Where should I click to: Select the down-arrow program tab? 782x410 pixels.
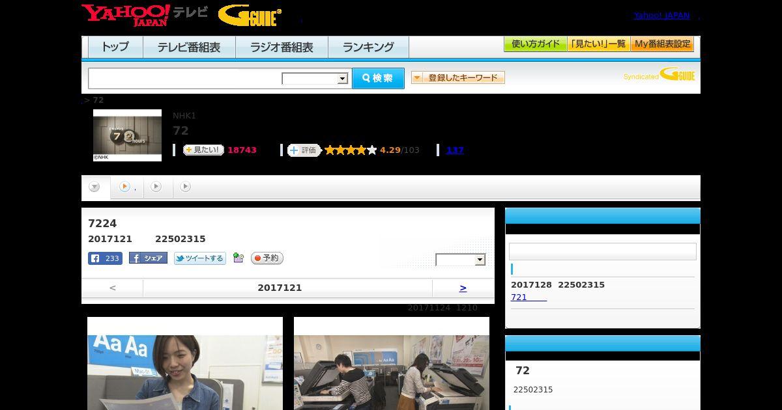(x=95, y=187)
